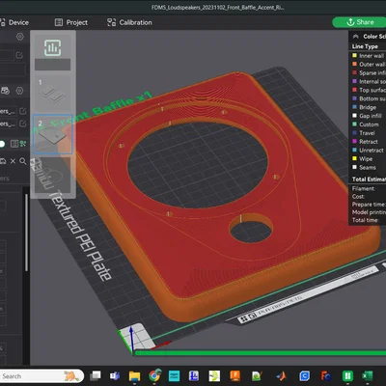Click the Cost: estimate label
386x386 pixels.
point(358,197)
